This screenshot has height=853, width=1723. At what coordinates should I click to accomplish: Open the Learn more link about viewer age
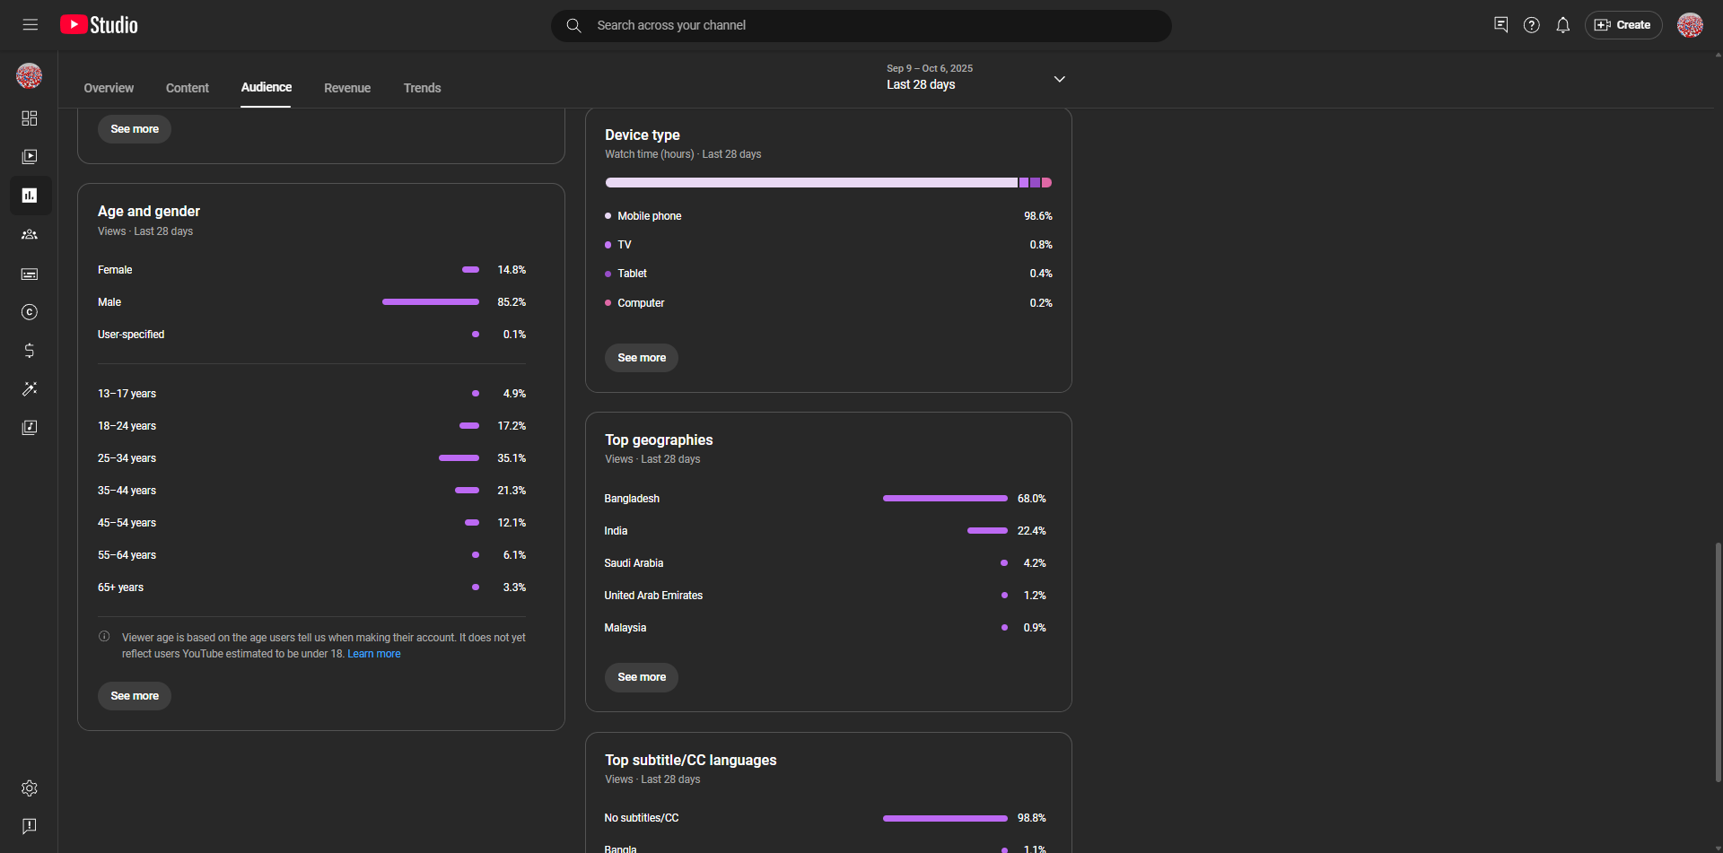pyautogui.click(x=374, y=654)
